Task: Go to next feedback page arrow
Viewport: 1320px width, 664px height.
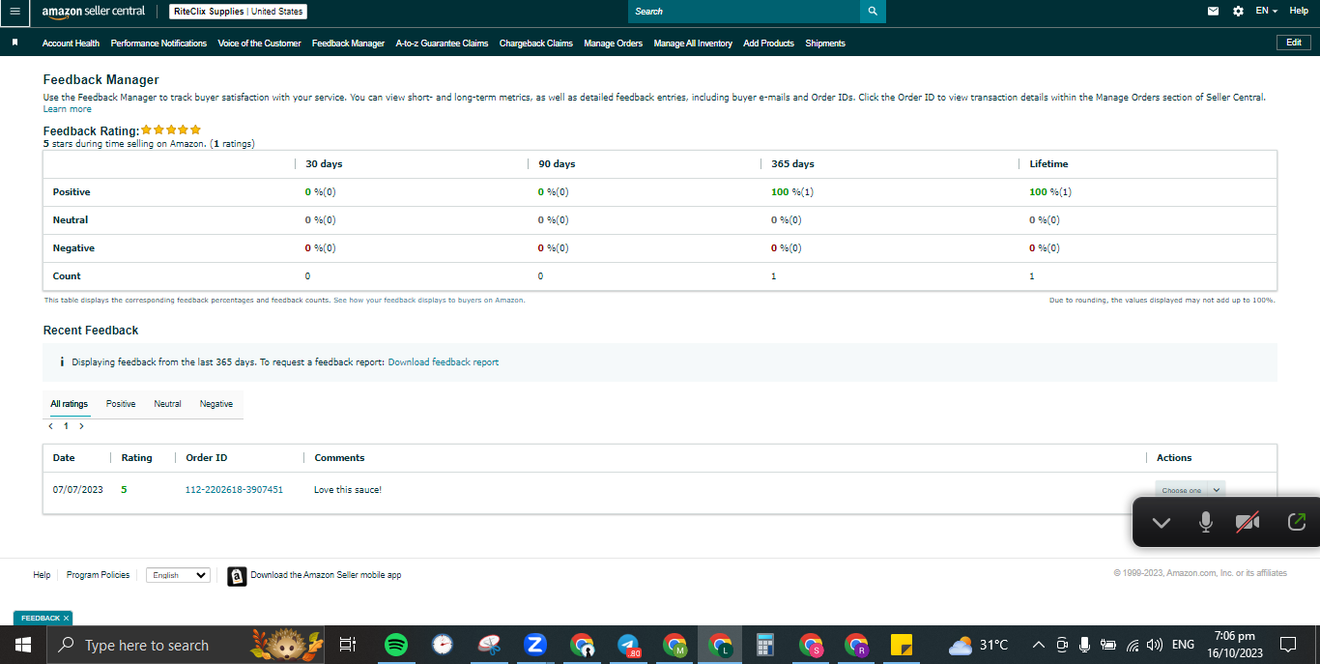Action: coord(81,426)
